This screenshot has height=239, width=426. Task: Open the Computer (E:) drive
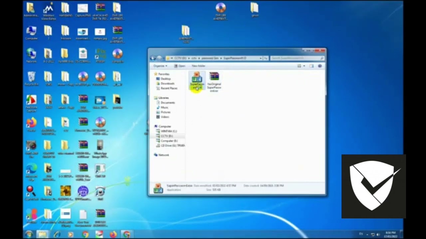coord(167,141)
